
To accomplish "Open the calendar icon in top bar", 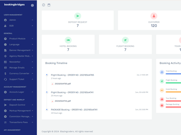I will 49,5.
